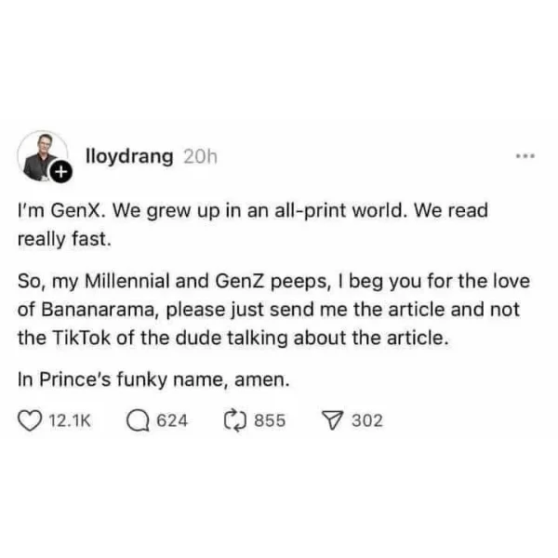
Task: View the 855 reposts count
Action: [270, 420]
